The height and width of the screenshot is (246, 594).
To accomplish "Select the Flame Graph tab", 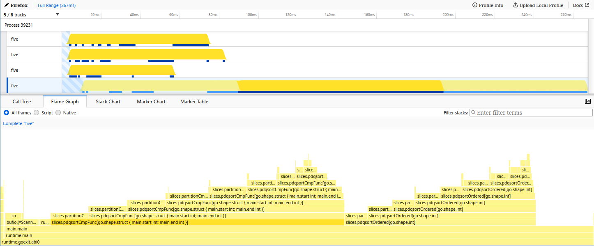I will 65,101.
